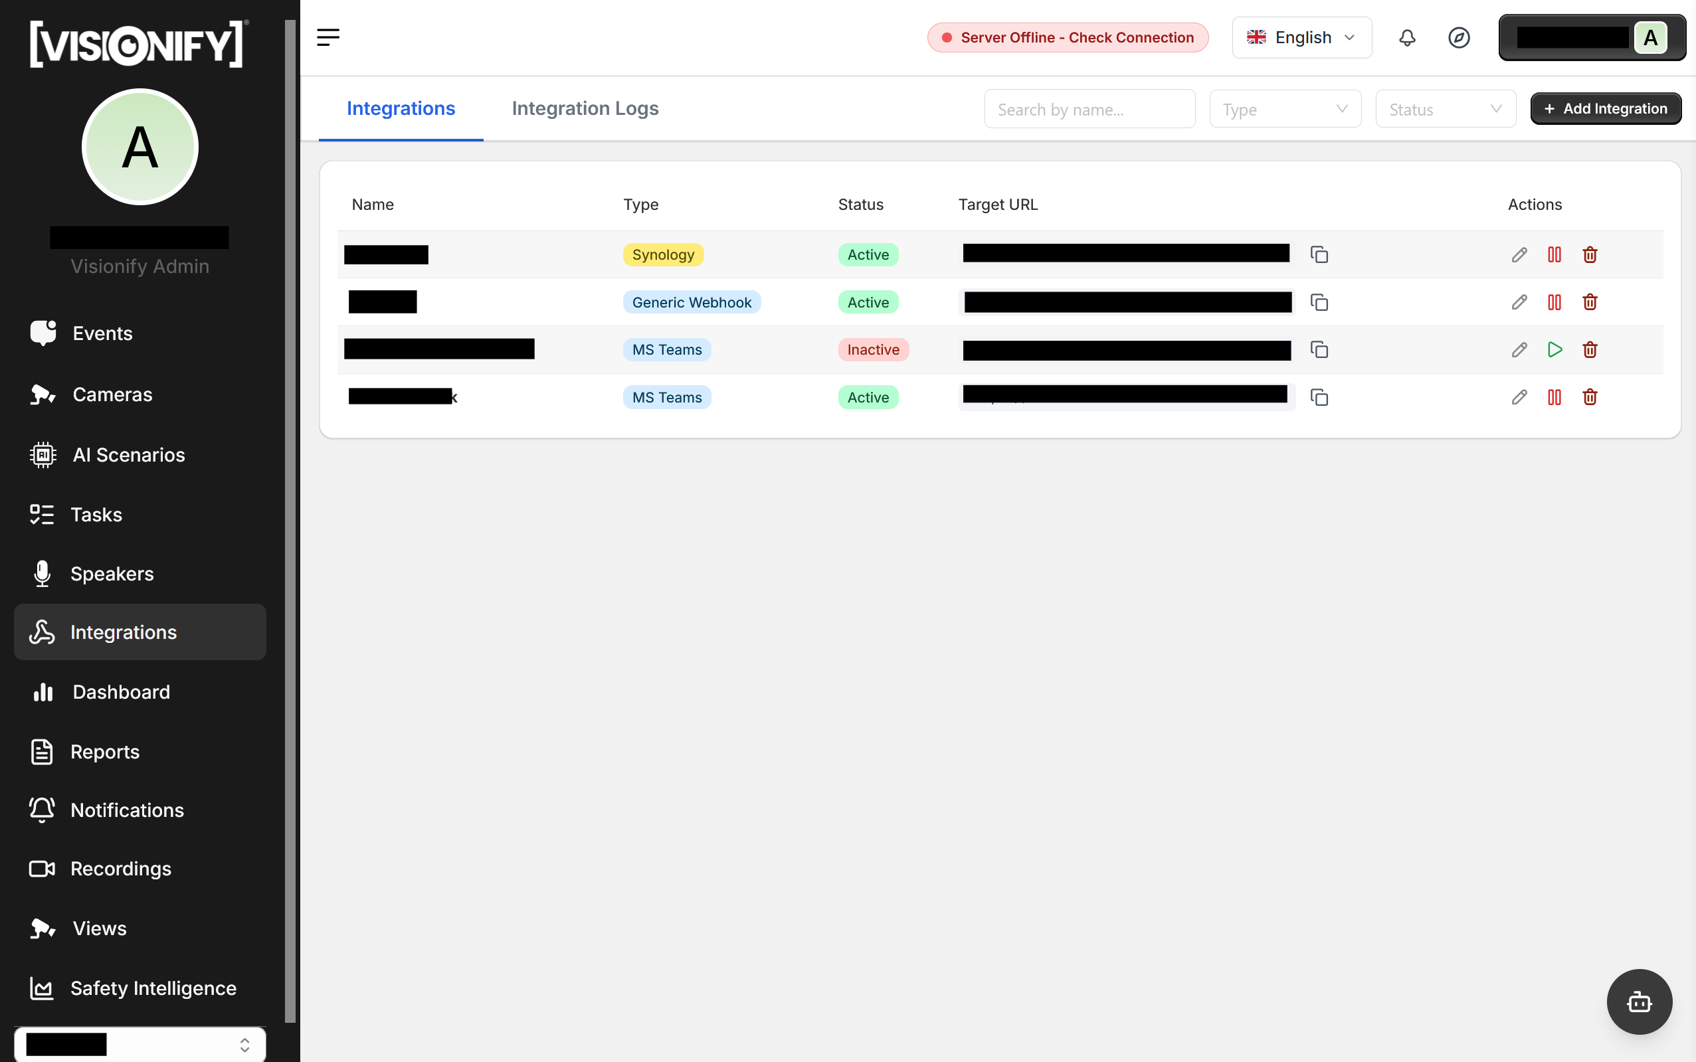1696x1062 pixels.
Task: Edit the Inactive MS Teams integration
Action: (x=1519, y=350)
